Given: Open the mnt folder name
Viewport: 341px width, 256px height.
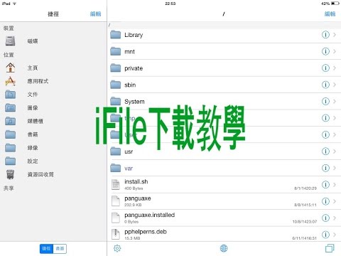Looking at the screenshot, I should [x=129, y=52].
